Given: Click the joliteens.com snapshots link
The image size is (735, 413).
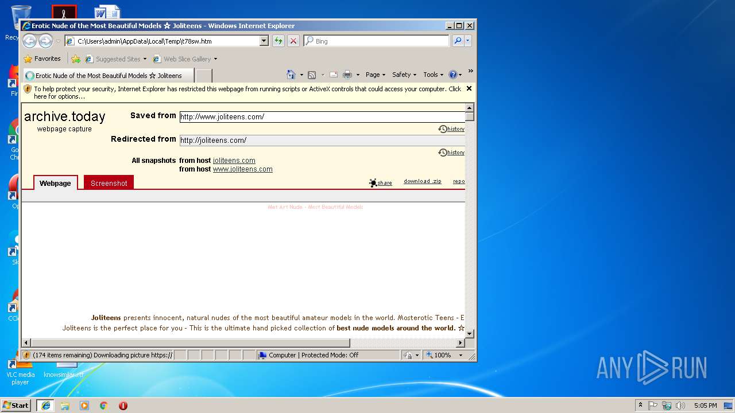Looking at the screenshot, I should [x=234, y=161].
